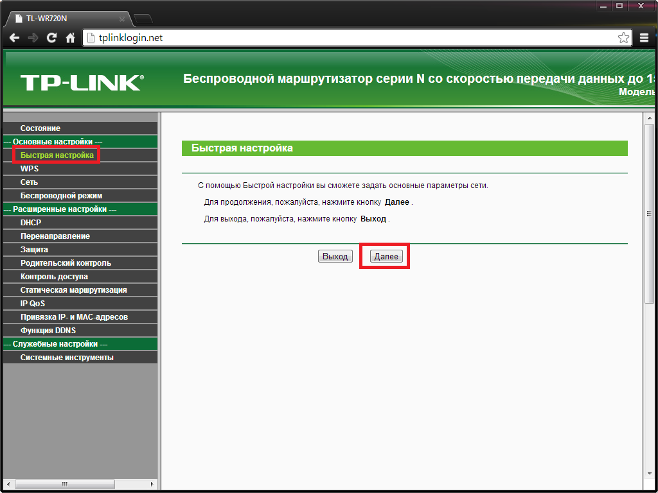
Task: Select WPS in the sidebar
Action: 30,168
